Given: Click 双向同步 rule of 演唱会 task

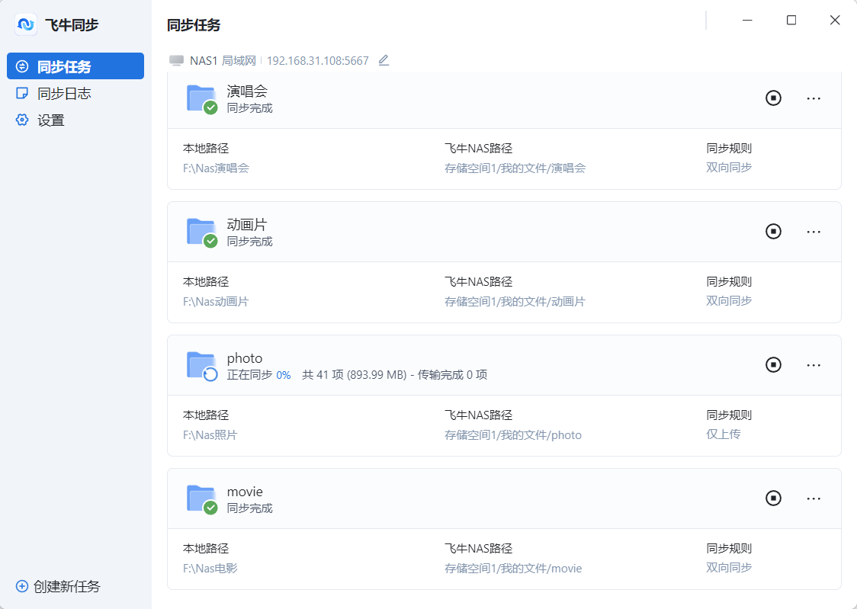Looking at the screenshot, I should click(x=729, y=168).
